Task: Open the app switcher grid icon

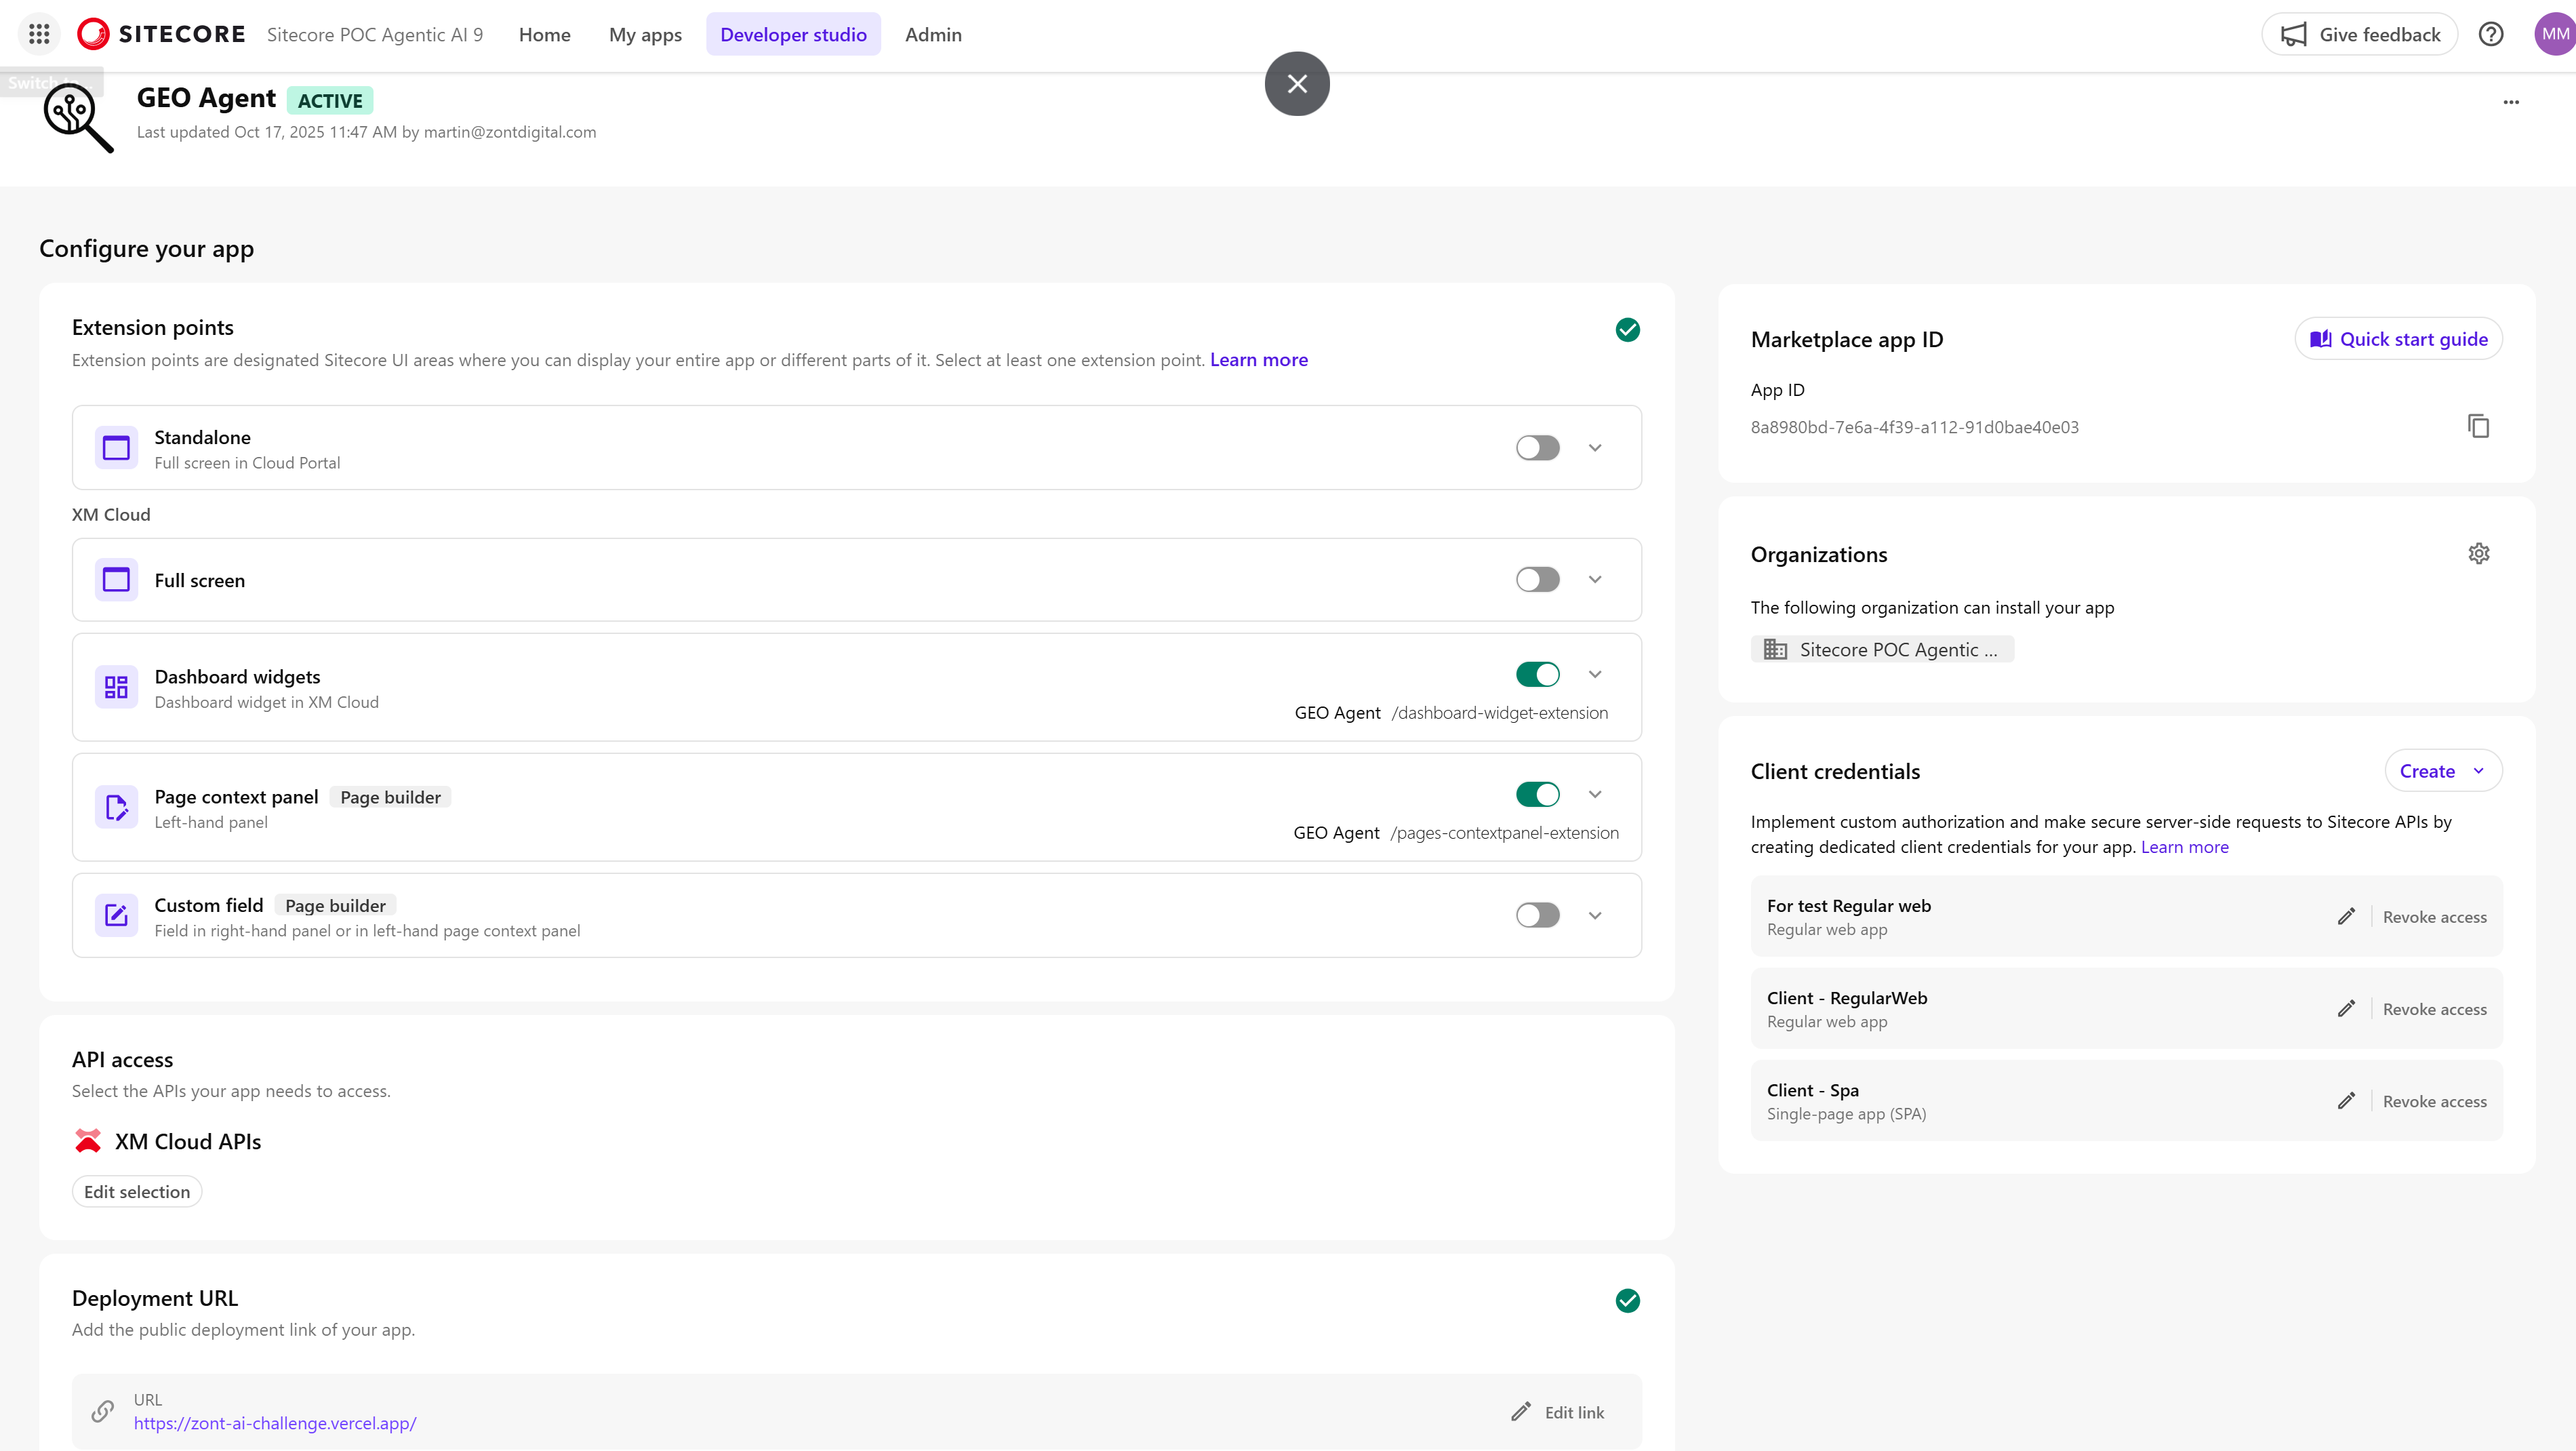Action: [x=39, y=34]
